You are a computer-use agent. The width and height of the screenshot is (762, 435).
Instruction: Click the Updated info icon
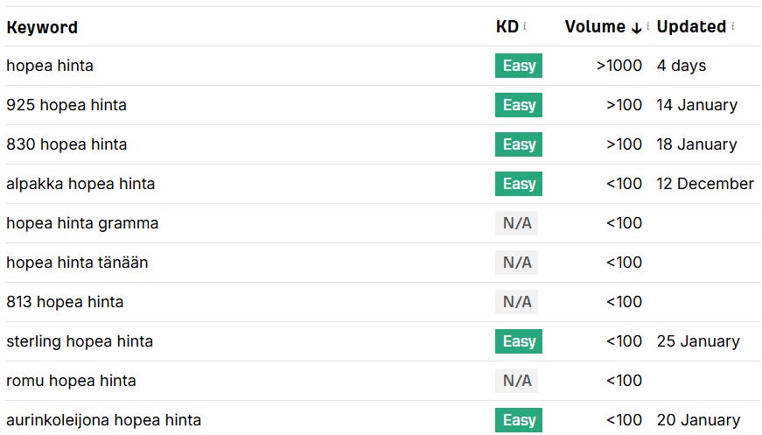733,27
